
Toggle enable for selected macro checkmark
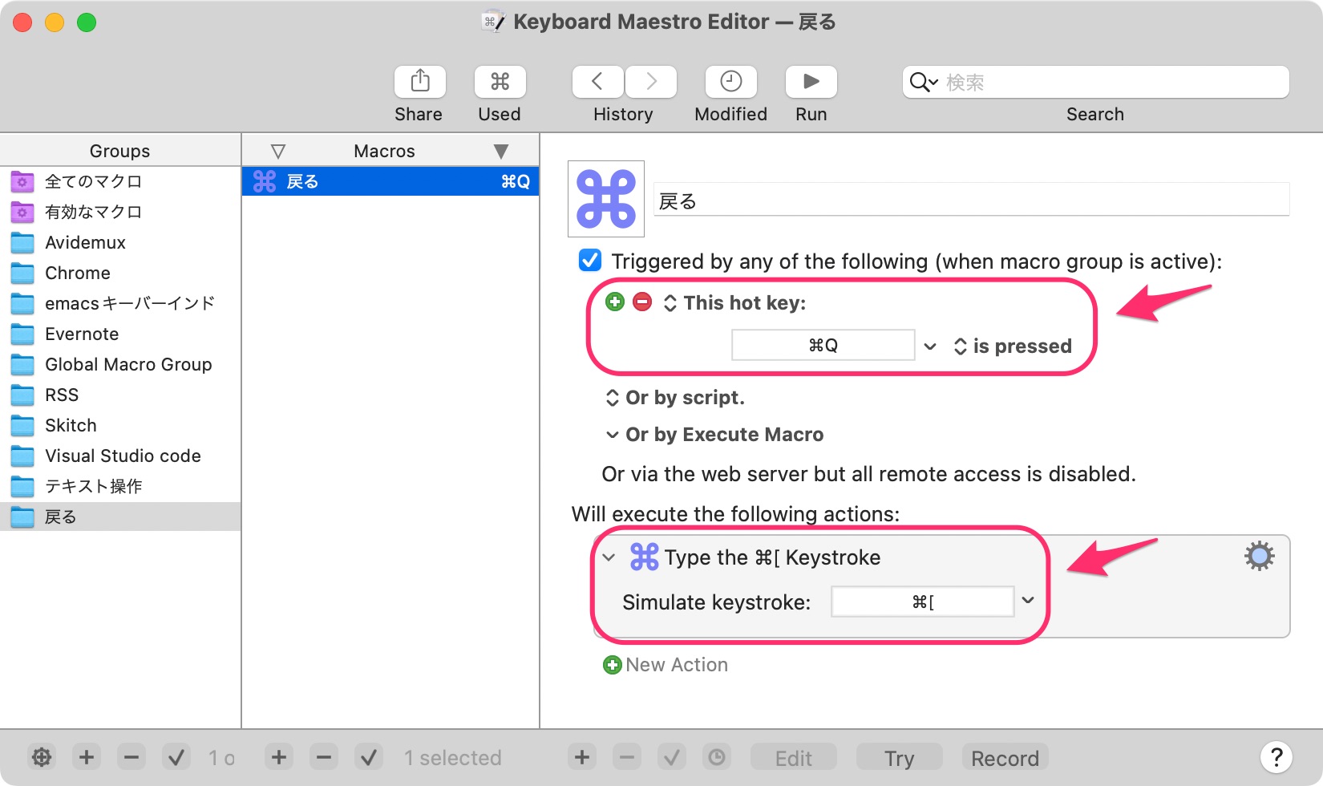tap(369, 757)
